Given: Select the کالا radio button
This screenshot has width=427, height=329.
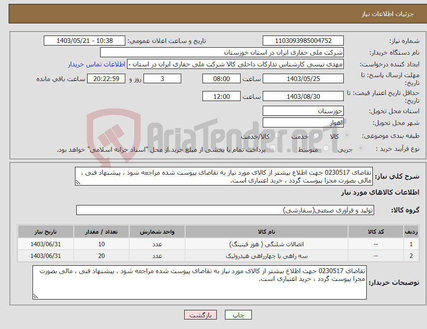Looking at the screenshot, I should coord(347,135).
